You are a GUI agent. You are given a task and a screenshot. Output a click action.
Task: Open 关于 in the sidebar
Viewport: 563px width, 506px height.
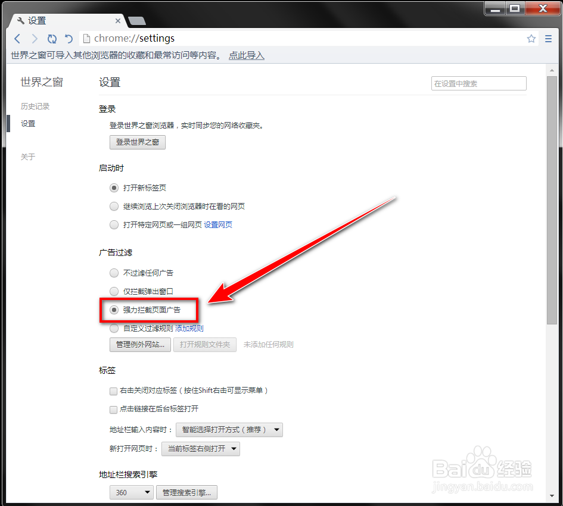[28, 157]
